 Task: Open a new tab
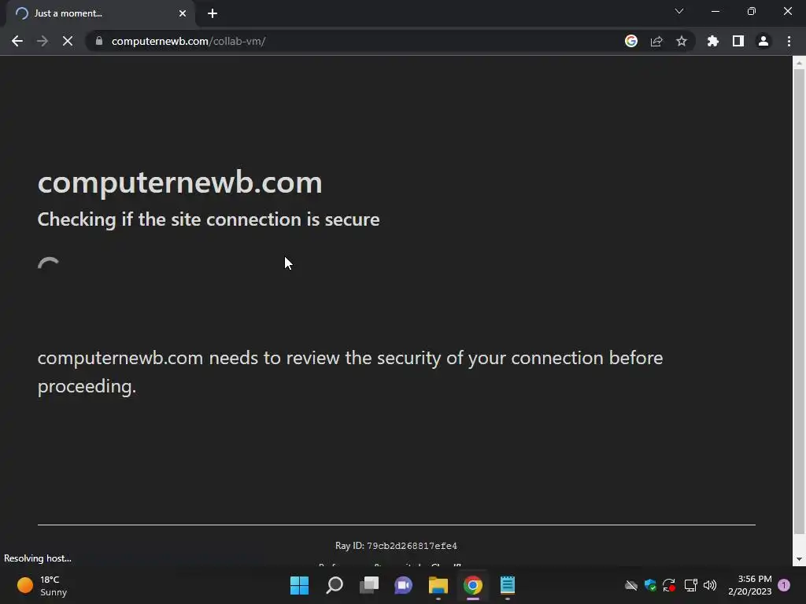click(x=213, y=13)
